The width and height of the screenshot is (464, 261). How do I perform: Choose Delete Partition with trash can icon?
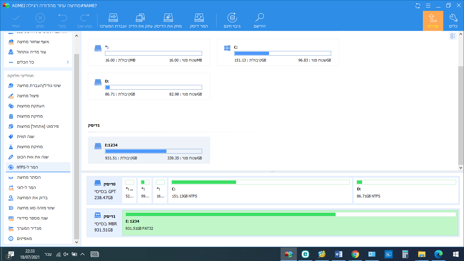coord(38,116)
